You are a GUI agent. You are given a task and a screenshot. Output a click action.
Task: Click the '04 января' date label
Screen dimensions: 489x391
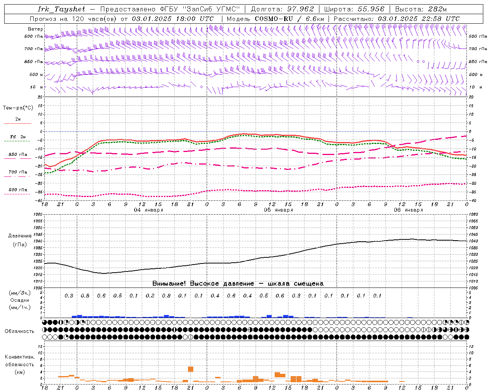tap(148, 210)
